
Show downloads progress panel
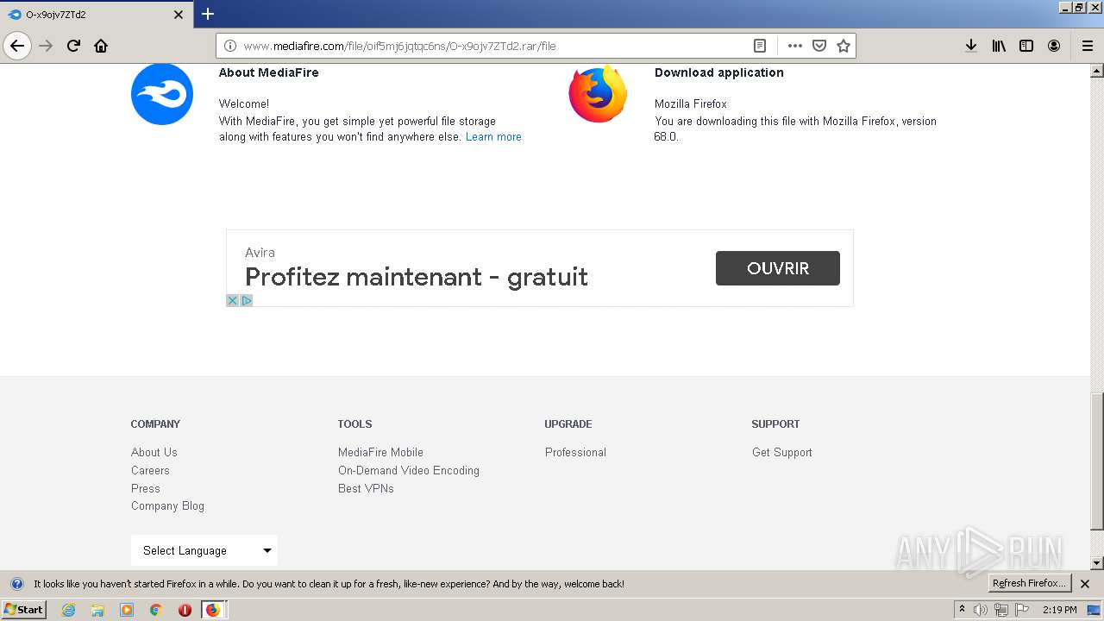click(971, 46)
